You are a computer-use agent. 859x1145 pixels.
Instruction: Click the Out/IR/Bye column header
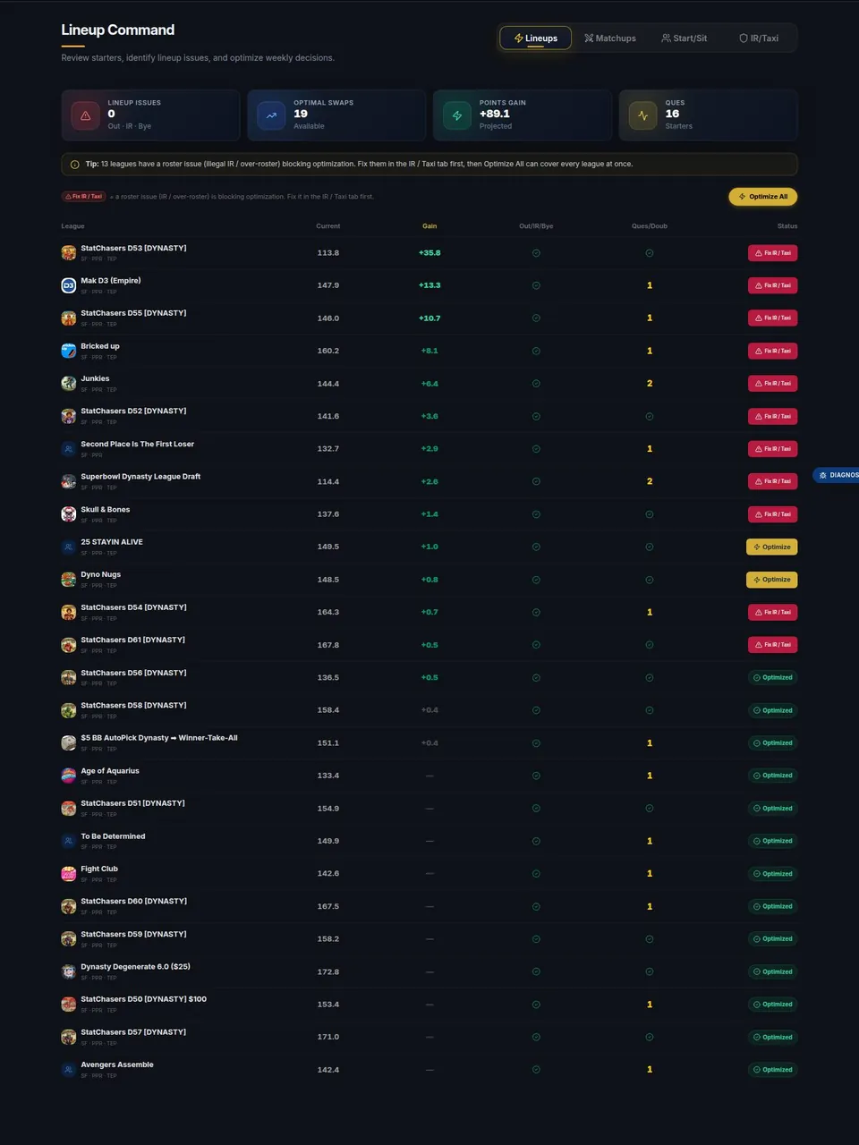(536, 226)
